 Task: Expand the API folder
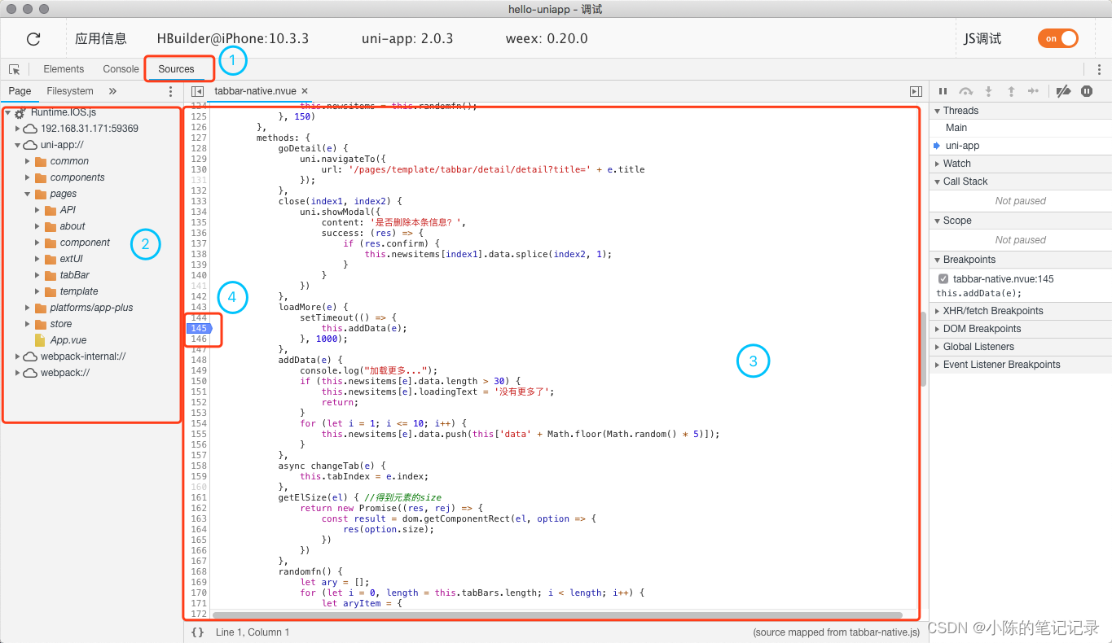coord(37,210)
